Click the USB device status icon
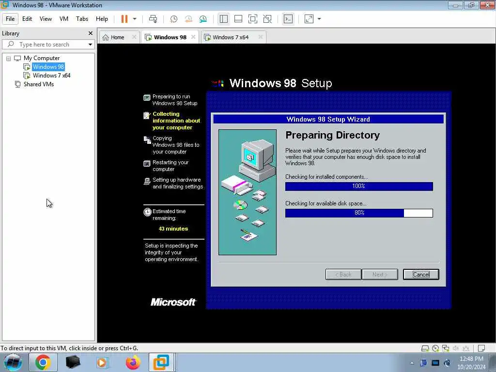The height and width of the screenshot is (372, 496). pos(466,348)
